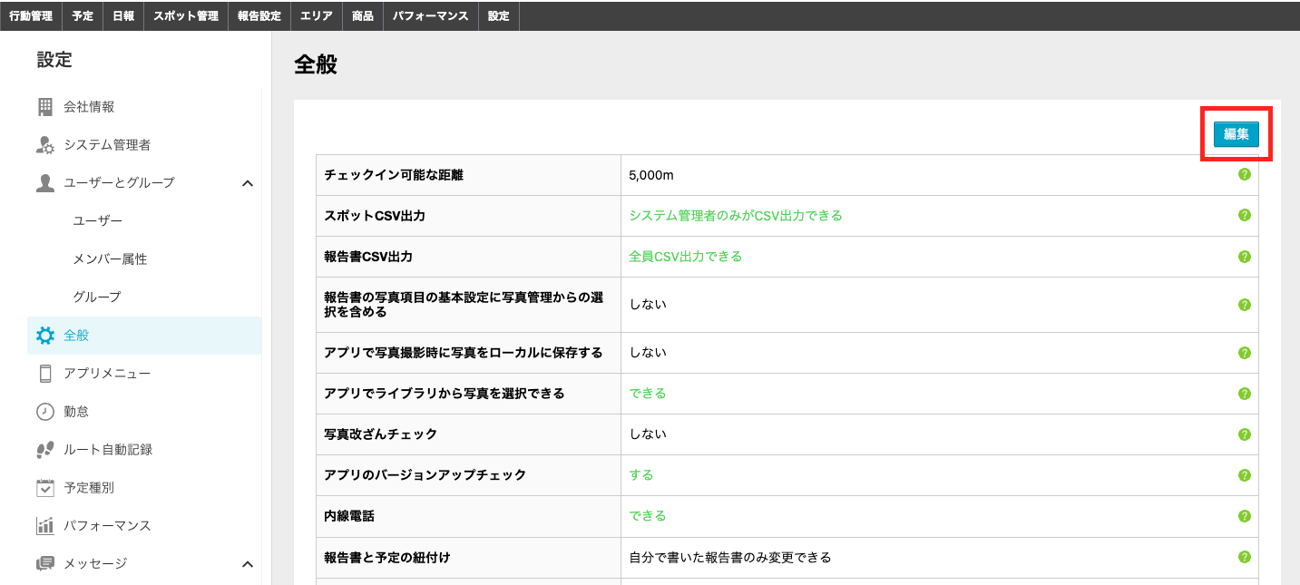Open the エリア top menu
Screen dimensions: 1300x585
316,16
